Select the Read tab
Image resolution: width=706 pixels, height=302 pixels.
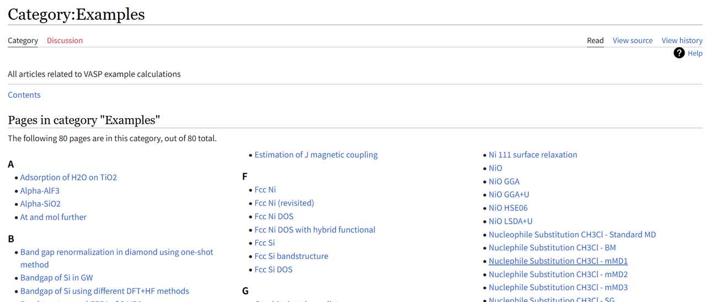coord(595,40)
